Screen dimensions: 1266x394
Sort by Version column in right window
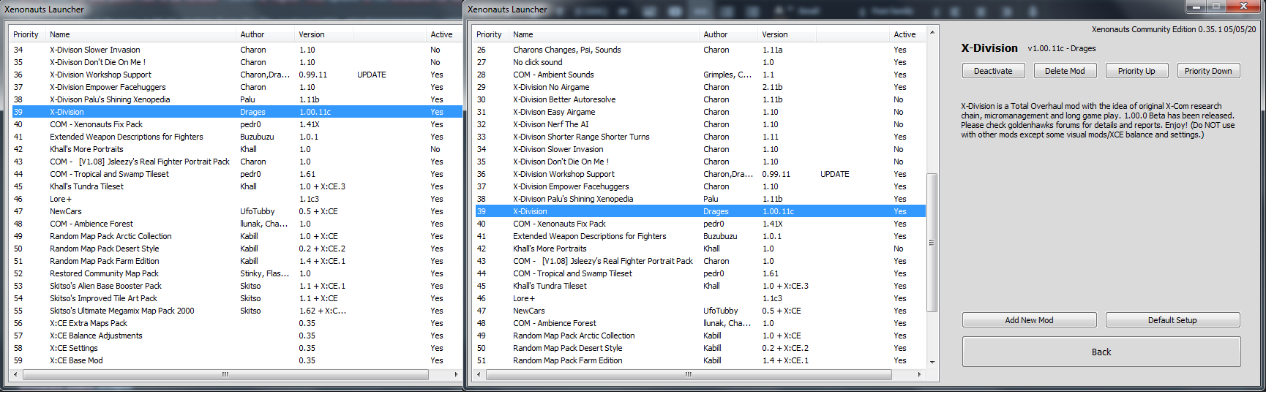point(787,34)
